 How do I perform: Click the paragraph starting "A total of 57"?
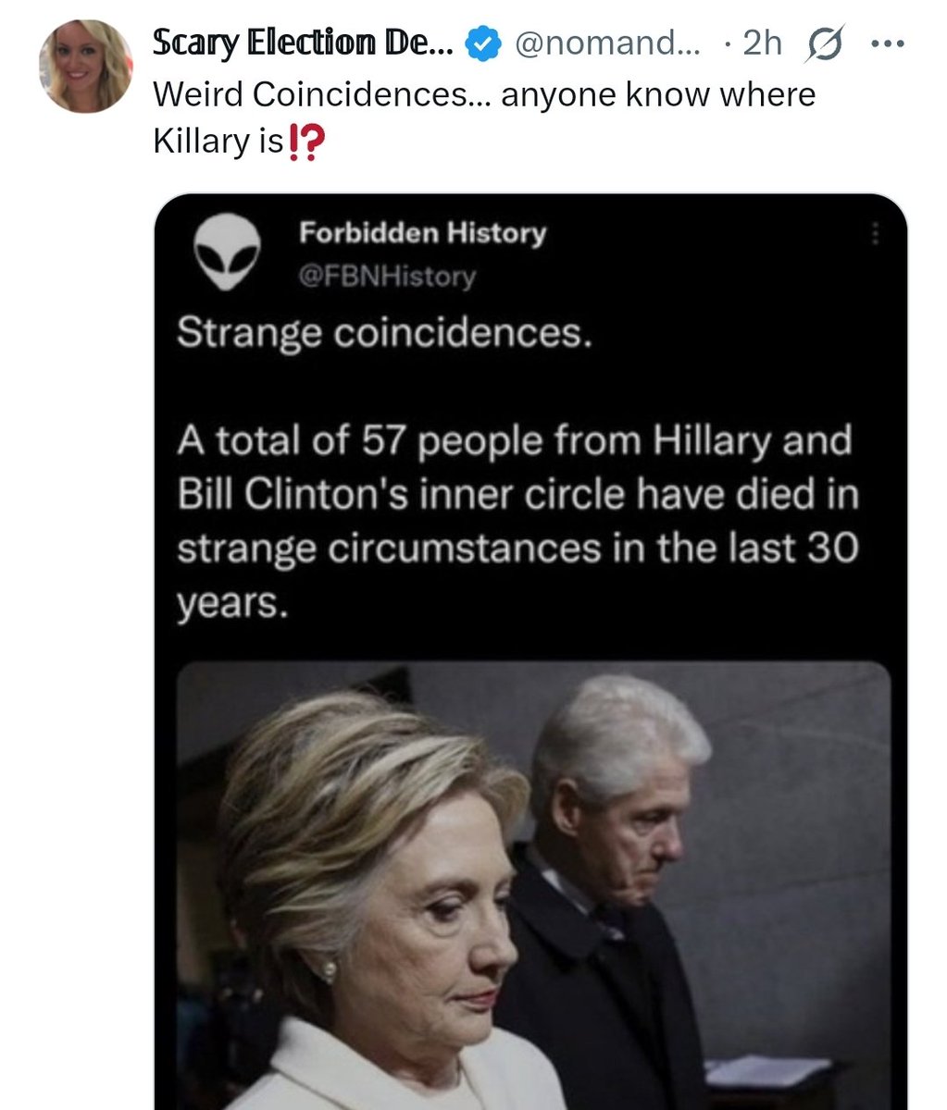point(517,521)
